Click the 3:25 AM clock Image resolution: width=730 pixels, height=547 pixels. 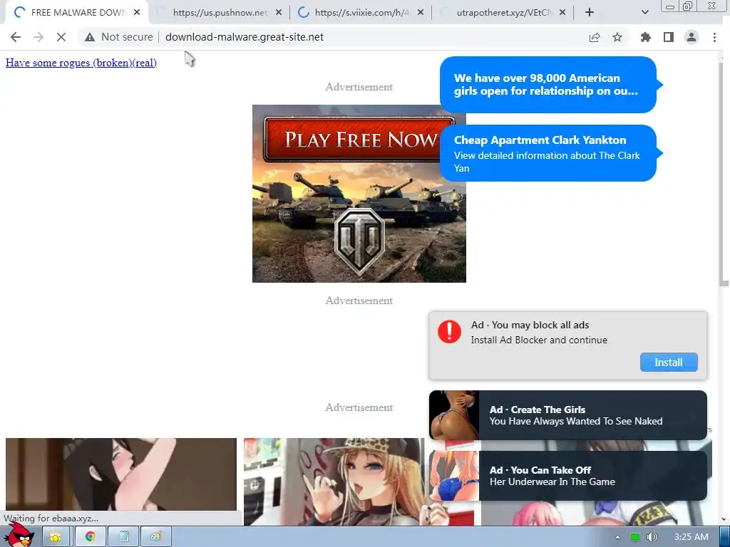(x=692, y=537)
